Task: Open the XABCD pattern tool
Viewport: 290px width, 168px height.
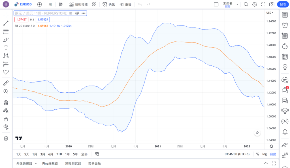Action: pyautogui.click(x=6, y=56)
